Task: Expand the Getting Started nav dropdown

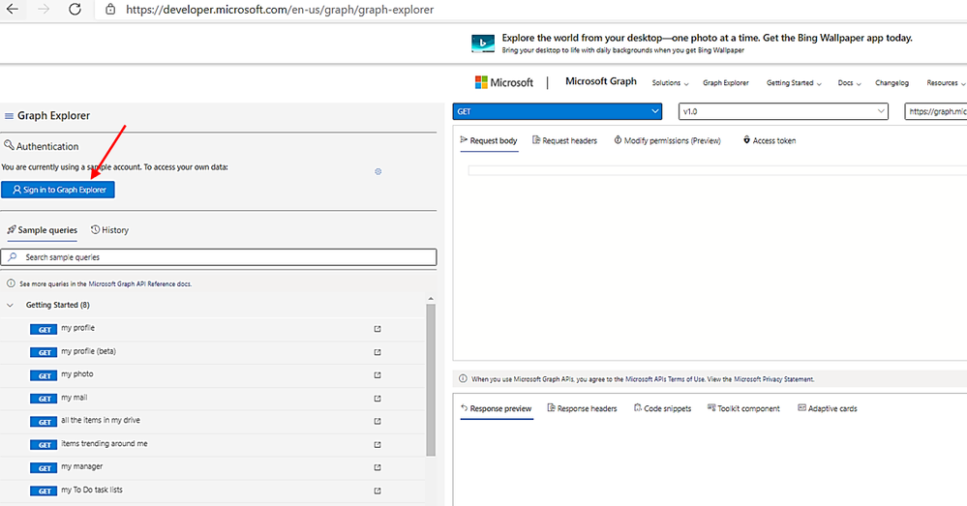Action: point(794,82)
